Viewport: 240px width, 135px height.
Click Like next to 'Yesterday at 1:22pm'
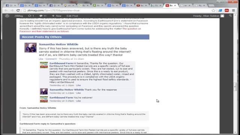pyautogui.click(x=78, y=93)
